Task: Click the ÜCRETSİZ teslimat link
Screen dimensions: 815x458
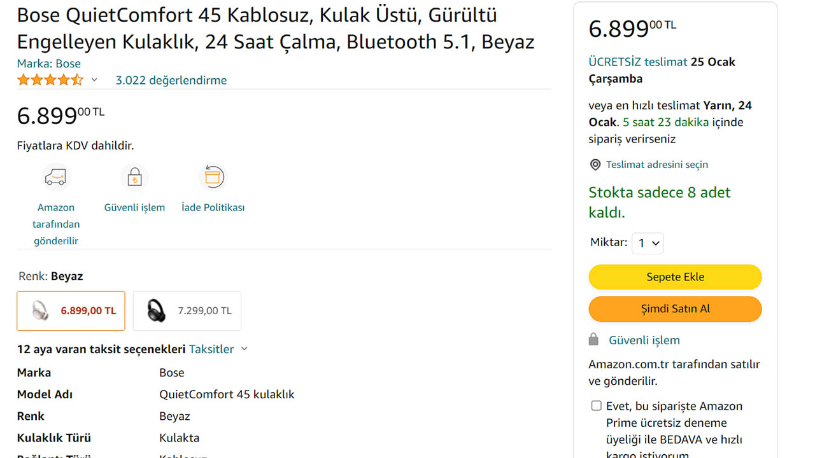Action: tap(638, 62)
